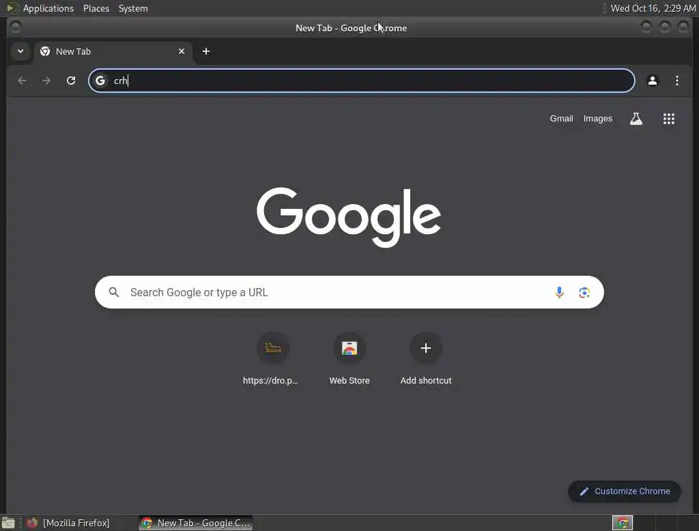The width and height of the screenshot is (699, 531).
Task: Open the https://dro.p... shortcut tile
Action: point(273,360)
